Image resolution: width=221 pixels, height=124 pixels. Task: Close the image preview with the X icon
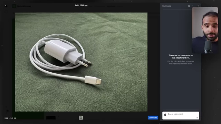tap(6, 6)
